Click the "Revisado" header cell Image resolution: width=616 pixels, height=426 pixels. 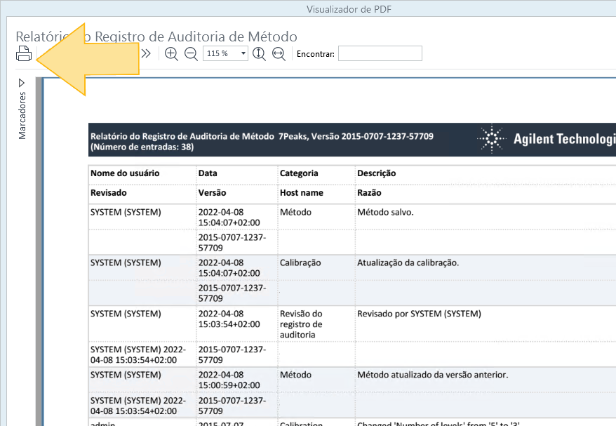click(109, 193)
